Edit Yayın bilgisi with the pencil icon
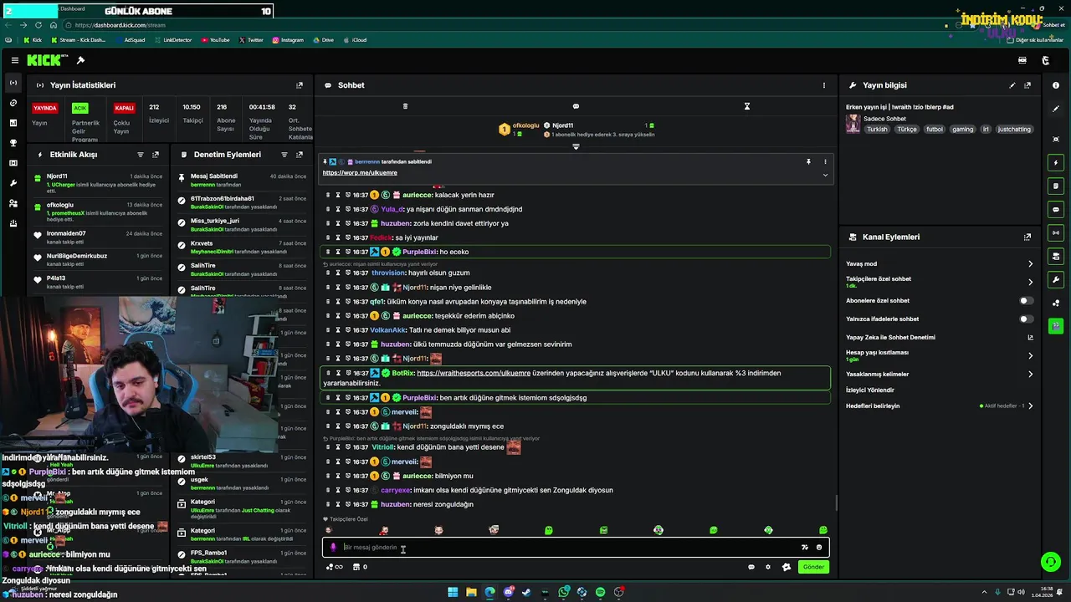Image resolution: width=1071 pixels, height=602 pixels. pyautogui.click(x=1012, y=85)
